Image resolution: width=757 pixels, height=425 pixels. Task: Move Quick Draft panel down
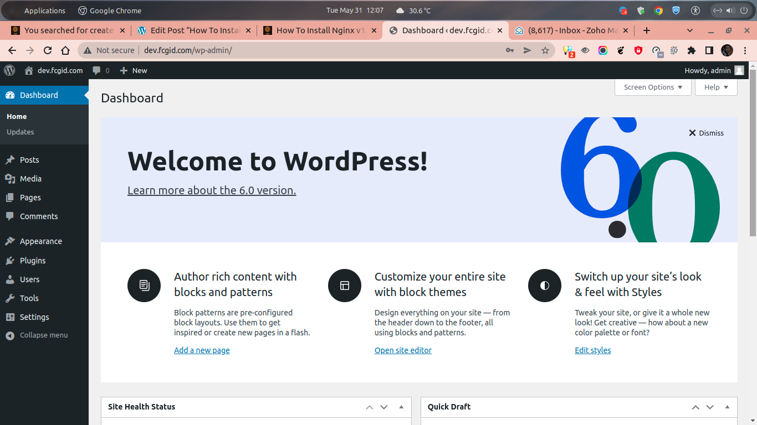(x=710, y=407)
